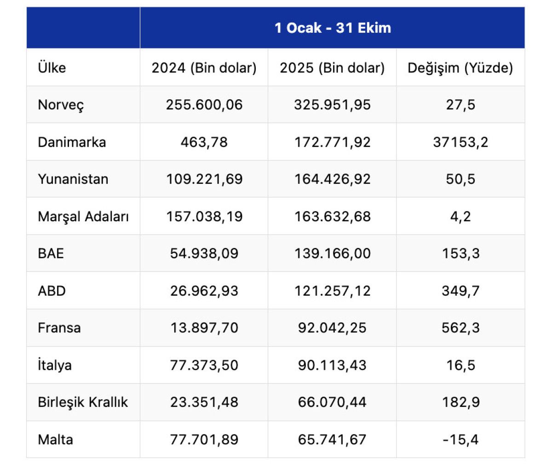Click the 'Değişim (Yüzde)' column header

pos(460,68)
